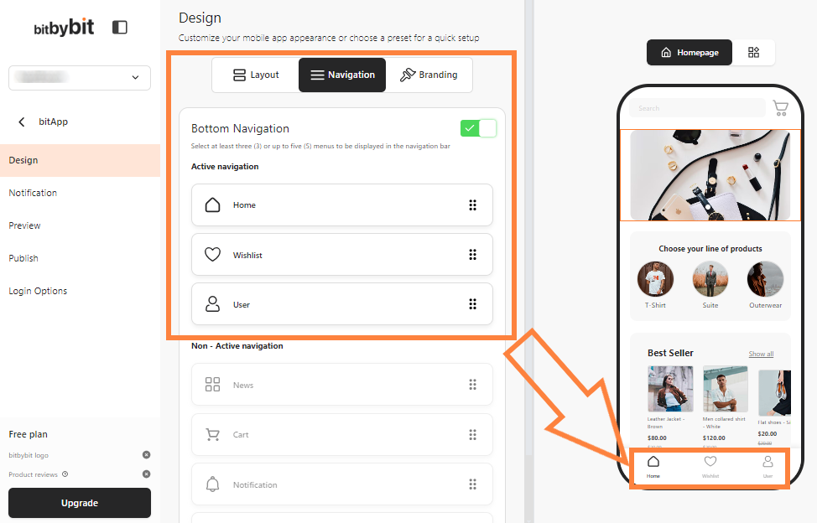Click the Upgrade button
The height and width of the screenshot is (523, 817).
tap(80, 503)
